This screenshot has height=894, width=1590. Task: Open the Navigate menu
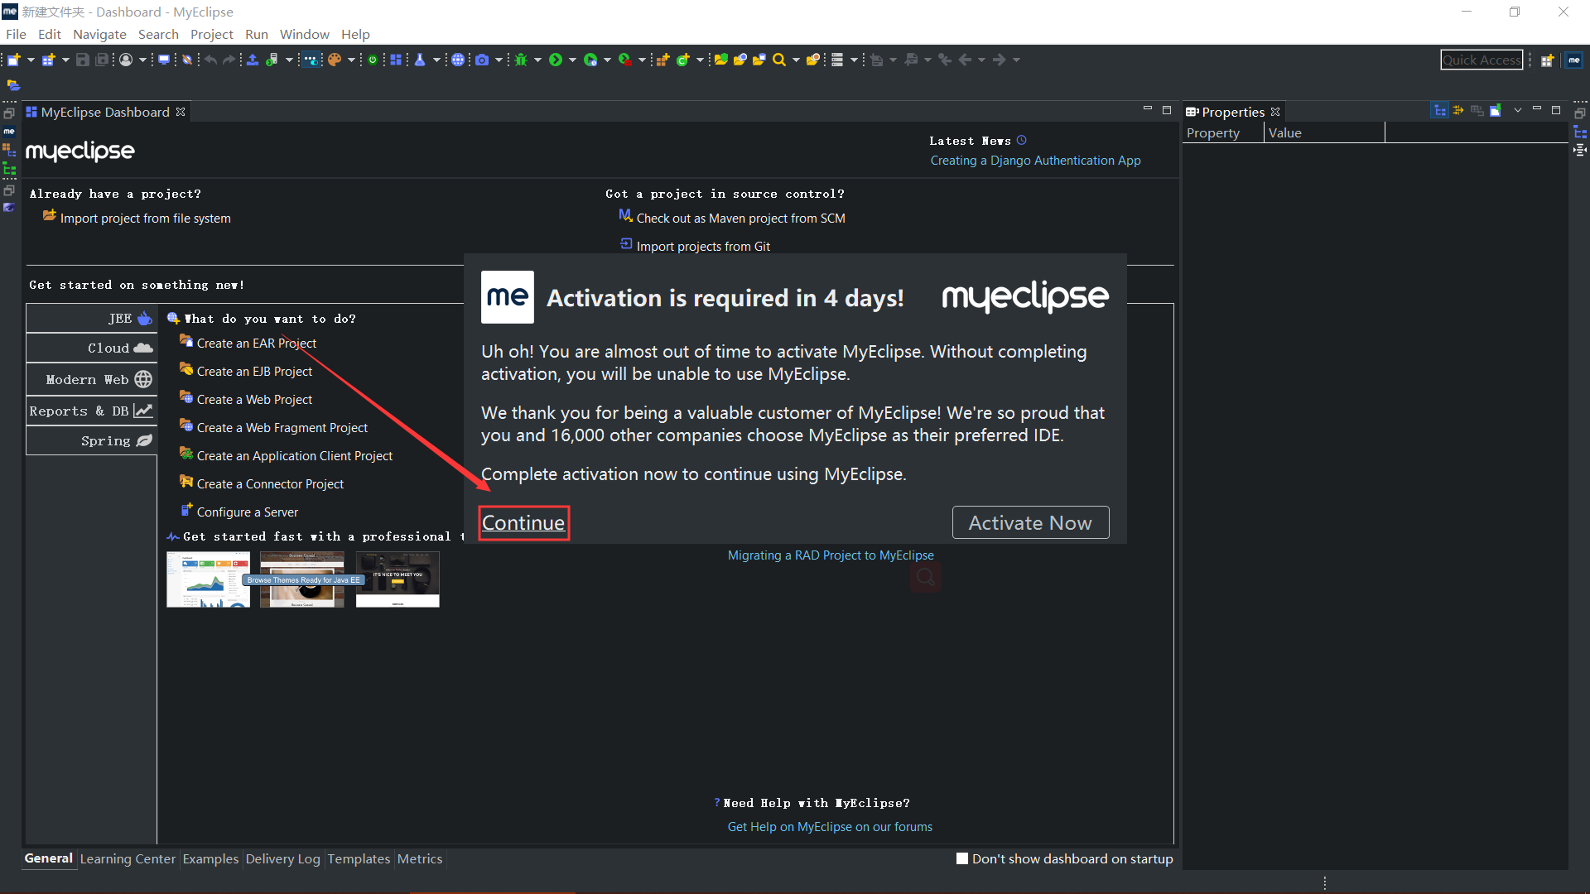(99, 34)
